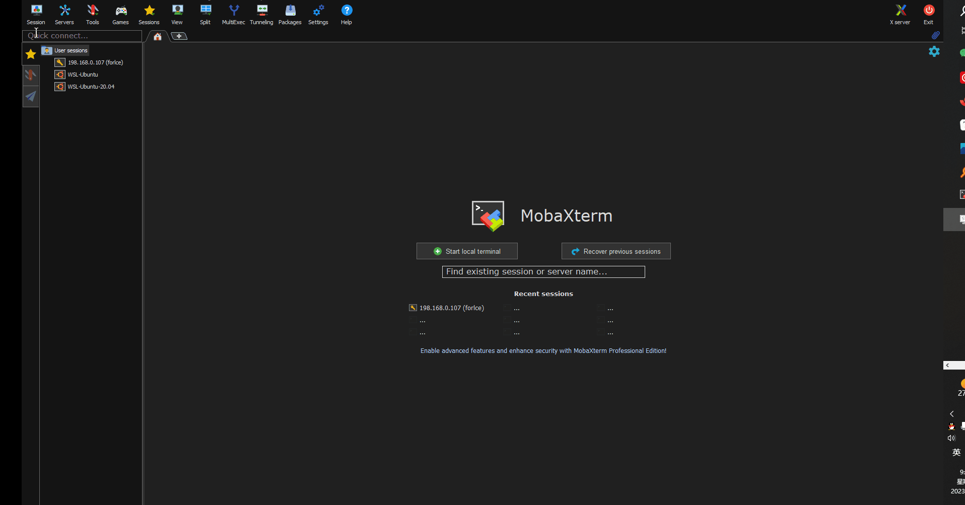Click the 英 input method indicator
The width and height of the screenshot is (965, 505).
(956, 452)
